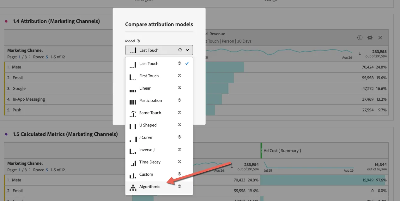Open the info icon on the Time Decay option
Viewport: 400px width, 201px height.
(179, 162)
